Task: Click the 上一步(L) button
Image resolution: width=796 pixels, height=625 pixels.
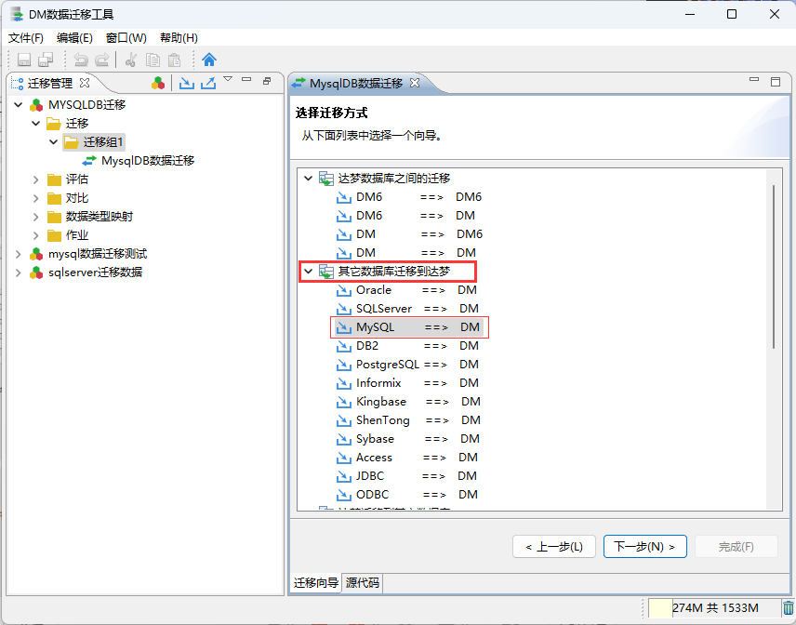Action: coord(554,547)
